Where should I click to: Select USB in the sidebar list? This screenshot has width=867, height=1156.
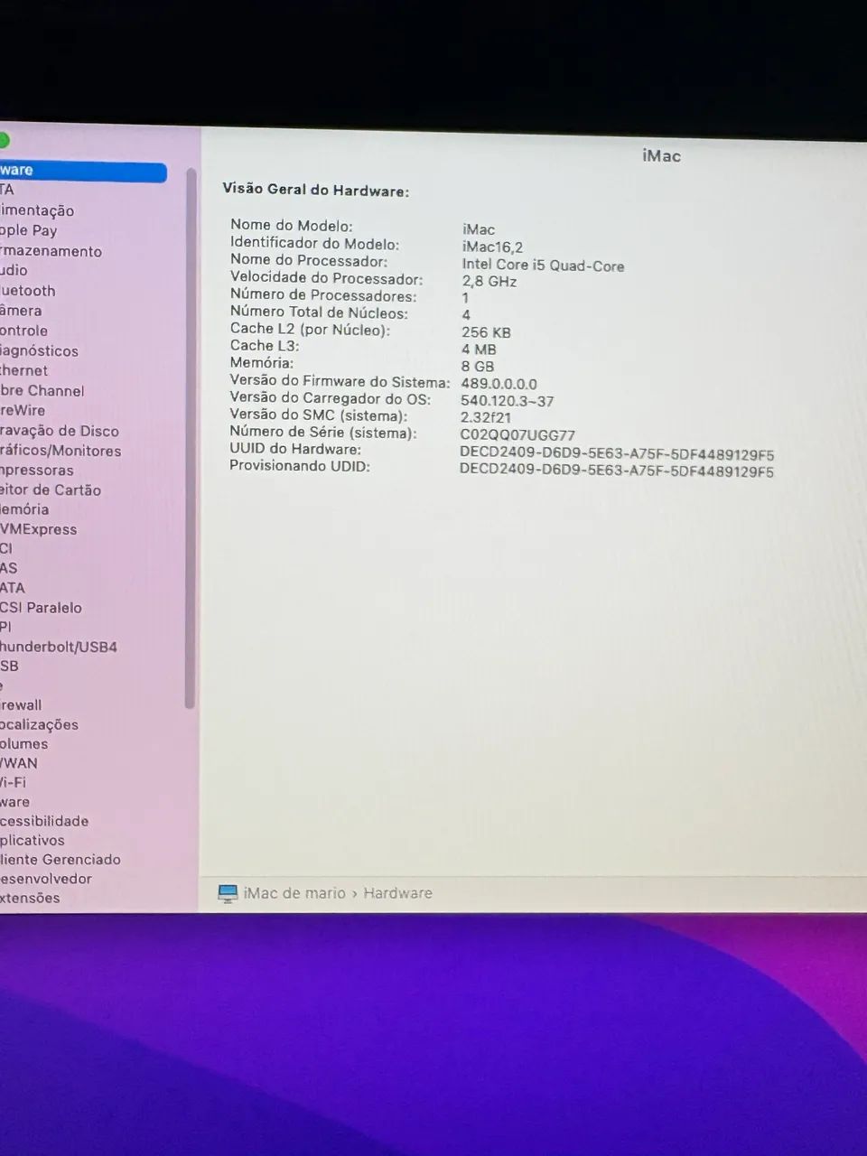[x=9, y=666]
